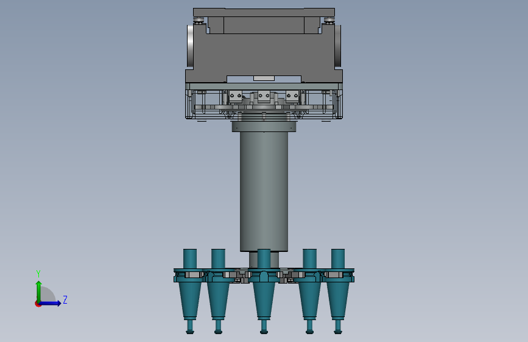
Task: Select the collar flange above the column
Action: [264, 127]
